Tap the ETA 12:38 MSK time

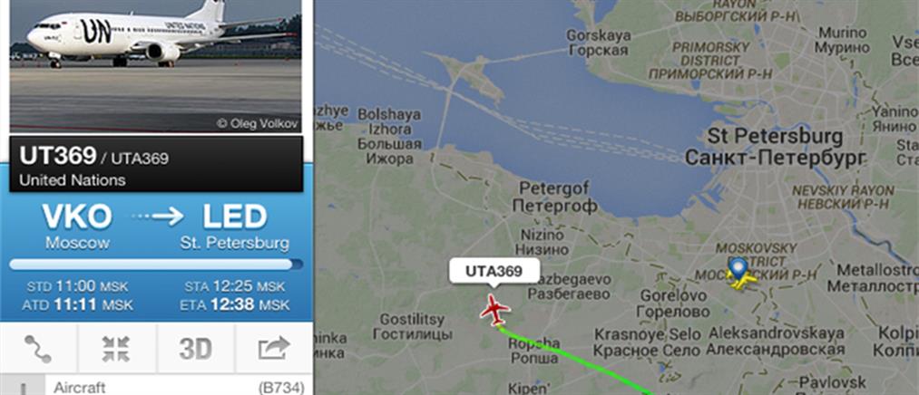234,305
